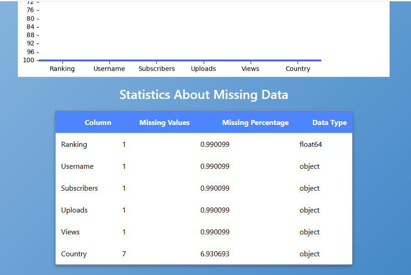Click the Missing Percentage column header
411x275 pixels.
click(255, 123)
